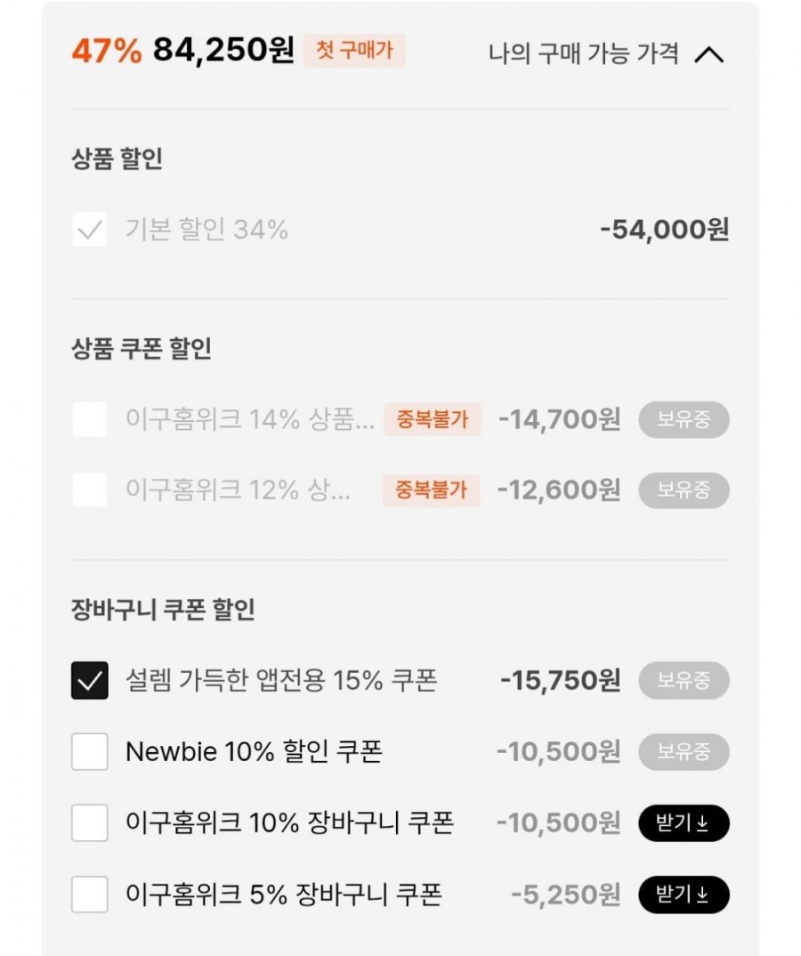This screenshot has width=801, height=956.
Task: Uncheck the 설렘 가득한 앱전용 15% 쿠폰 checkbox
Action: (90, 680)
